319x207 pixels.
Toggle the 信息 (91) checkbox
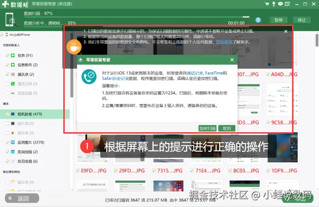tap(8, 55)
